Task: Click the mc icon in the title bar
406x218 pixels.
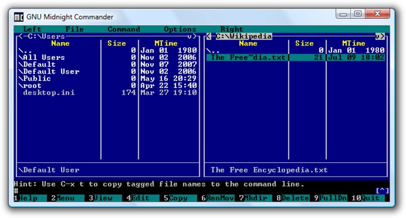Action: 18,17
